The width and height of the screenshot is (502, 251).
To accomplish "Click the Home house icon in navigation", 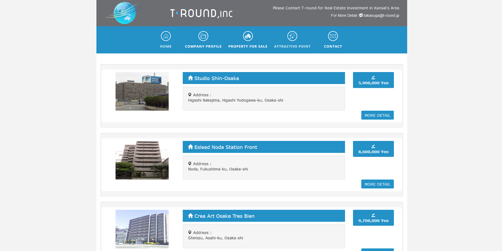I will [x=166, y=36].
